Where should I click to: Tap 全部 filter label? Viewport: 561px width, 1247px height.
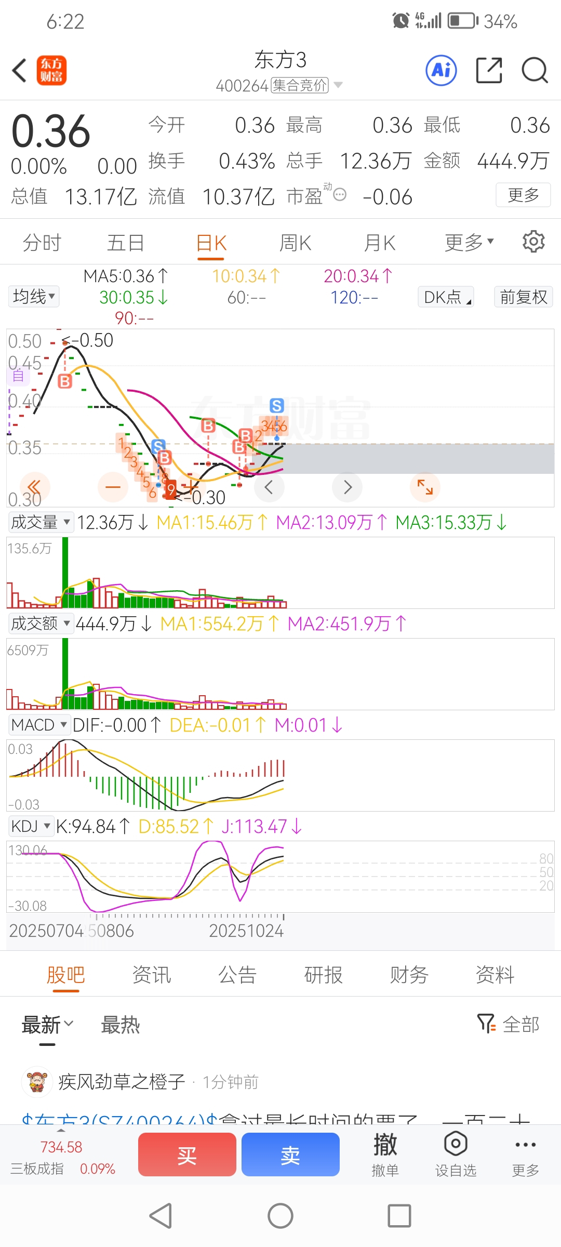coord(521,1024)
